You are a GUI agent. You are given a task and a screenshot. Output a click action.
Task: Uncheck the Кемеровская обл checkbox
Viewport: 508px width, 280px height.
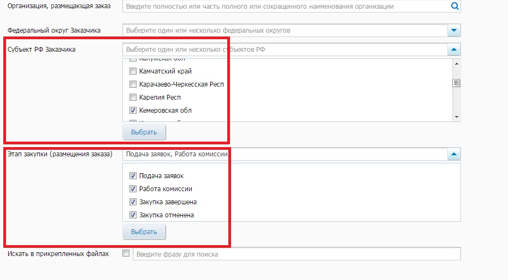pyautogui.click(x=133, y=111)
